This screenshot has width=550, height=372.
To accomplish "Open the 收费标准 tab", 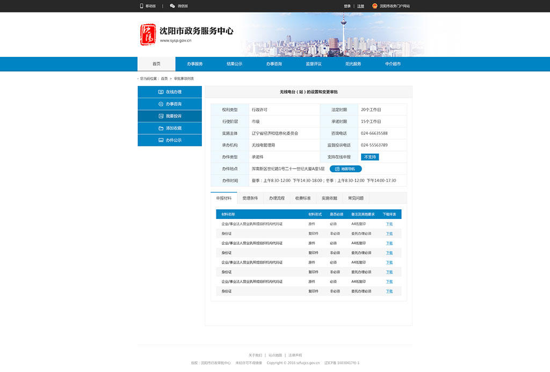I will pos(303,198).
